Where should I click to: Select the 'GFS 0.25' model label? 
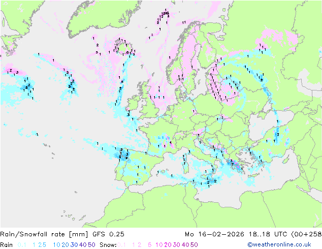(108, 234)
